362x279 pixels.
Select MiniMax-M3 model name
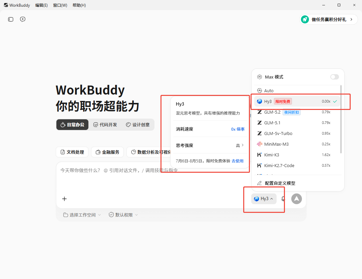[276, 144]
